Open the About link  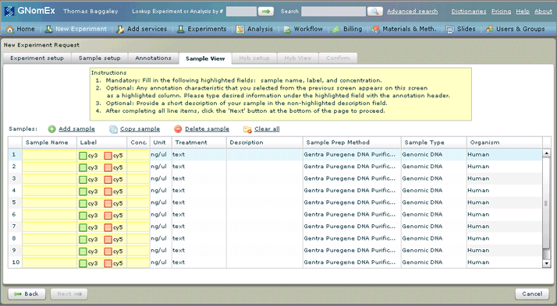543,12
